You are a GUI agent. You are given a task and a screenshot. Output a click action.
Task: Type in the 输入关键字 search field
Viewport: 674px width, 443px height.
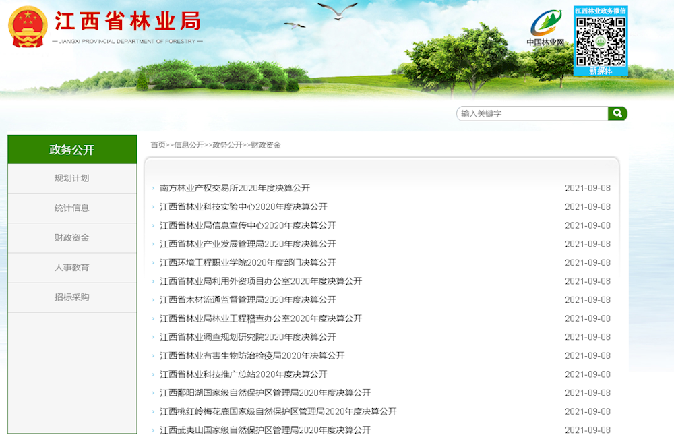point(532,114)
